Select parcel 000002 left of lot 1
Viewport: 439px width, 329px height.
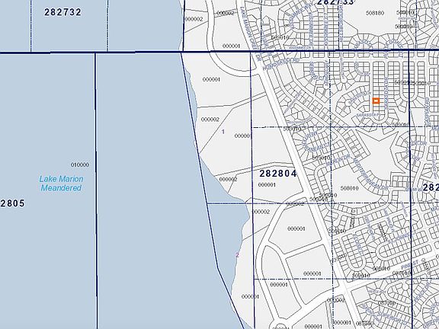tap(210, 120)
